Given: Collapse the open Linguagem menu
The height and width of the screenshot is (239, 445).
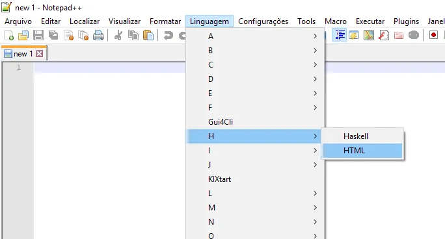Looking at the screenshot, I should [x=209, y=21].
